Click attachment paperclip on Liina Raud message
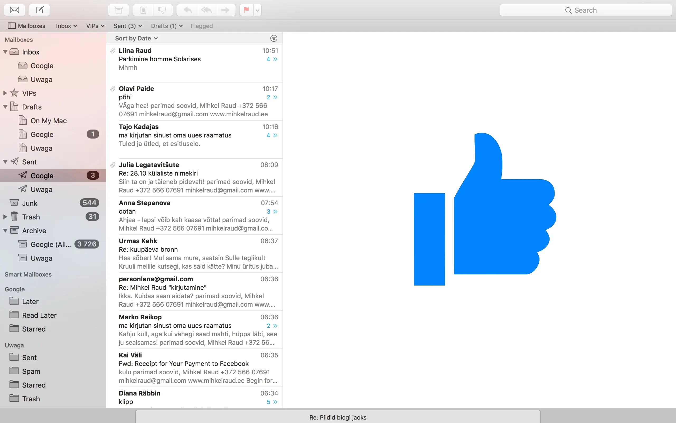Image resolution: width=676 pixels, height=423 pixels. tap(112, 51)
